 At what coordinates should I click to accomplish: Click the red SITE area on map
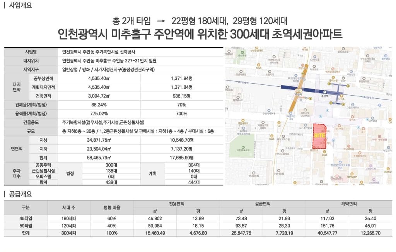(319, 136)
